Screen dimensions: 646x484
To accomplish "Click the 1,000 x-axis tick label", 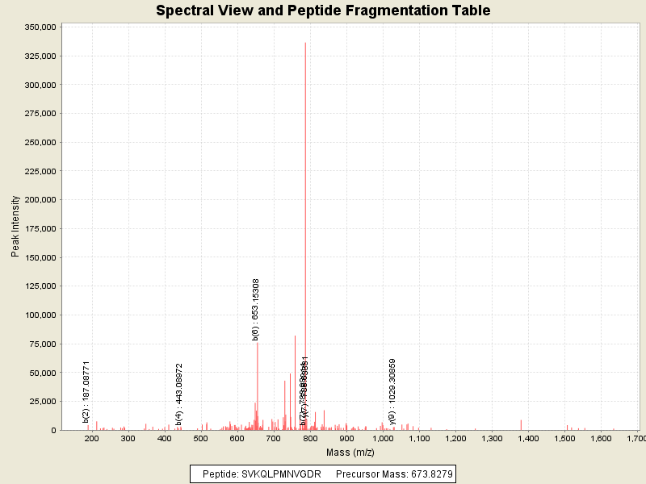I will pyautogui.click(x=382, y=438).
